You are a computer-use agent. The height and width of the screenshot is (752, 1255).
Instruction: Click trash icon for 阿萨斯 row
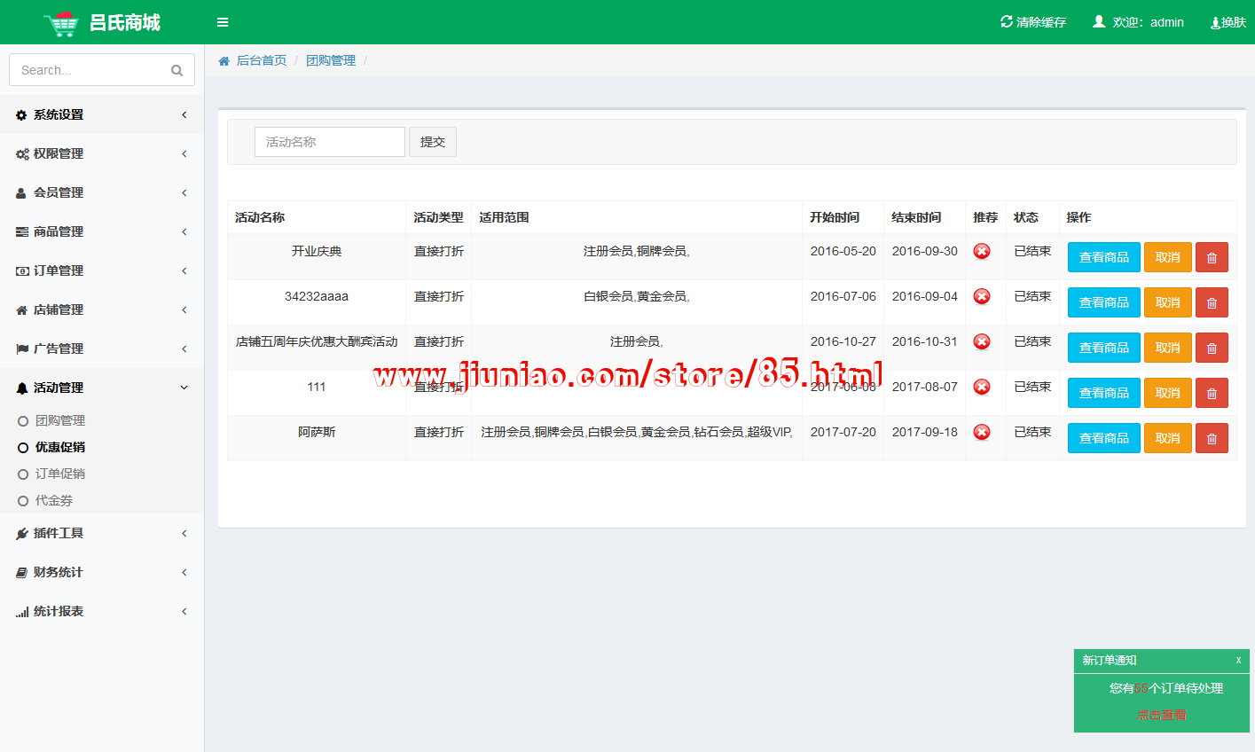(1212, 438)
